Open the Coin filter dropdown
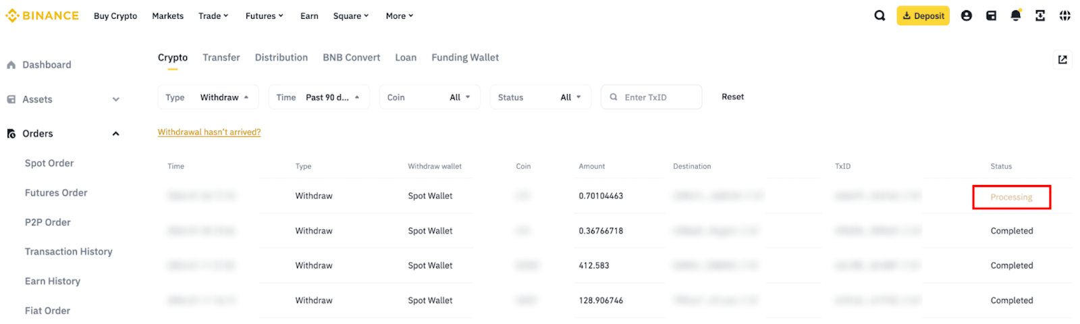 pos(429,97)
